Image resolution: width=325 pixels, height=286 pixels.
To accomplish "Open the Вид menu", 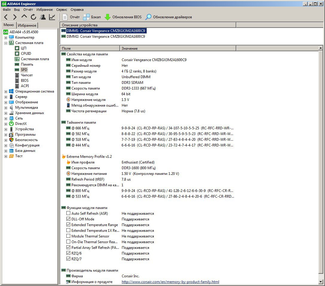I will coord(17,10).
